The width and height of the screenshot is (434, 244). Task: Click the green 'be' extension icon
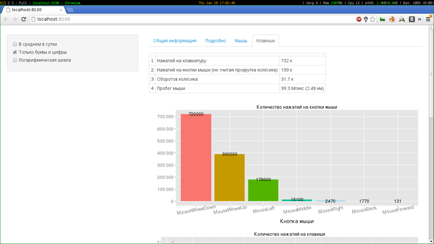(382, 20)
